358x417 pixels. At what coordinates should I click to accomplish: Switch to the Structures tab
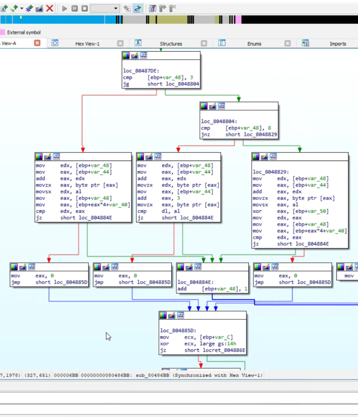[x=171, y=44]
